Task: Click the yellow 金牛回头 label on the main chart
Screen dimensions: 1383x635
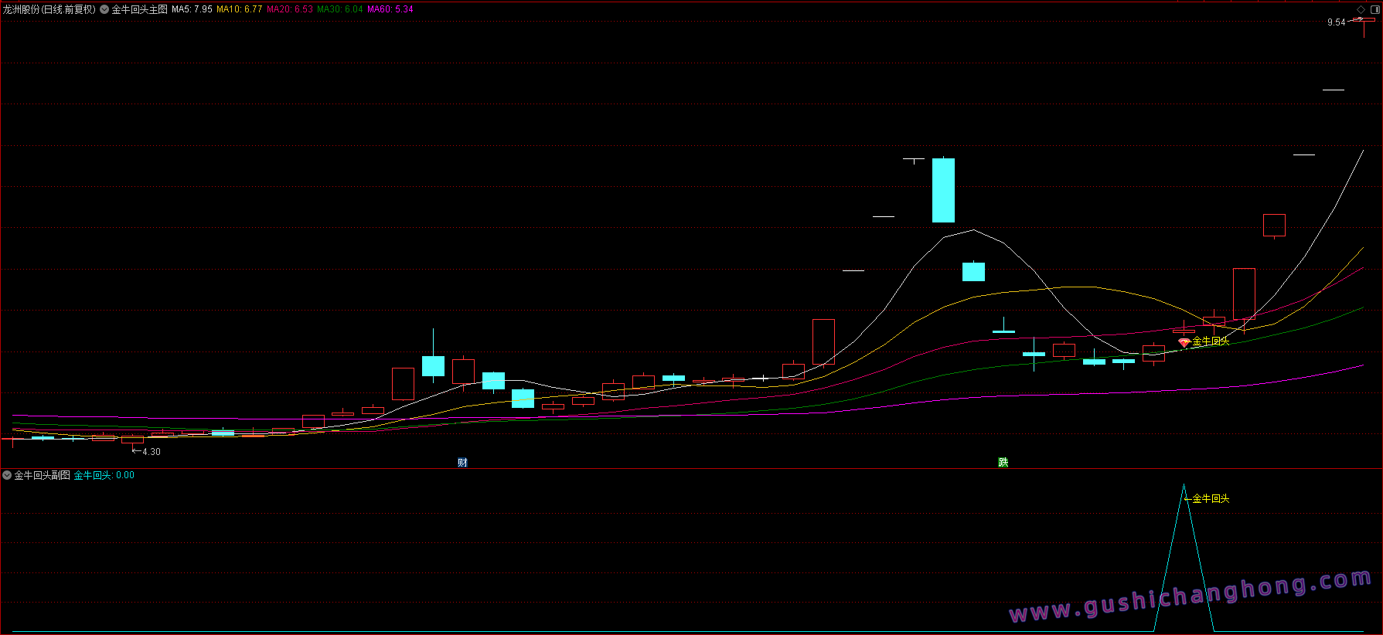Action: 1211,341
